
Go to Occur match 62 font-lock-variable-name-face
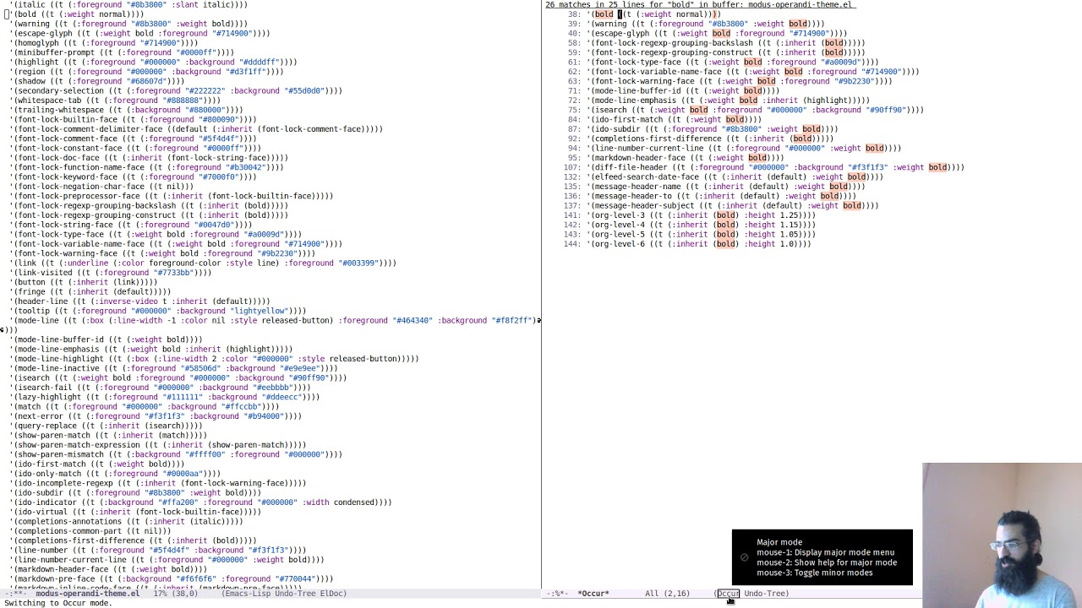pyautogui.click(x=744, y=72)
